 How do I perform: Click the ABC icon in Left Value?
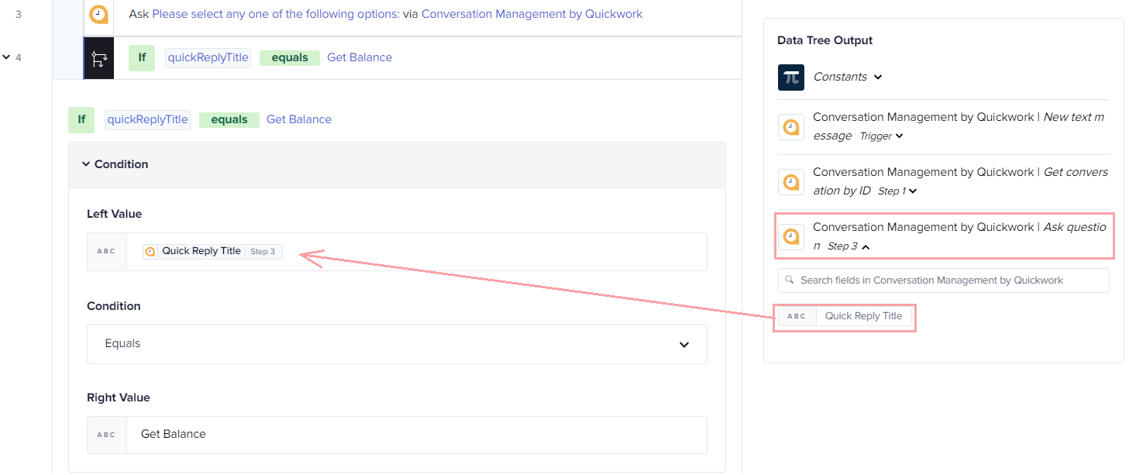point(106,252)
